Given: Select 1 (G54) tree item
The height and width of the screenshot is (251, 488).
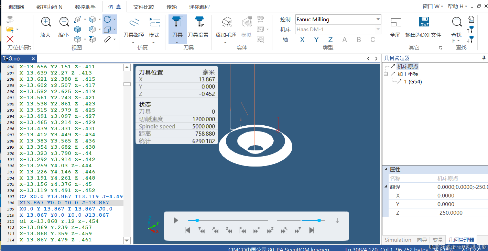Looking at the screenshot, I should (413, 81).
